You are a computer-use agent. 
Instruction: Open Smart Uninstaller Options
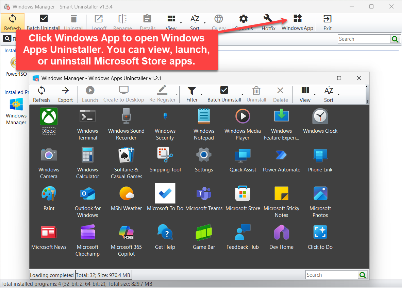244,22
